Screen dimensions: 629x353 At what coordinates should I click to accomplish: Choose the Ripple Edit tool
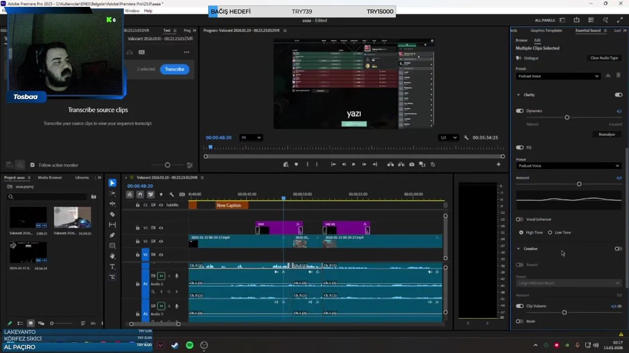tap(112, 203)
